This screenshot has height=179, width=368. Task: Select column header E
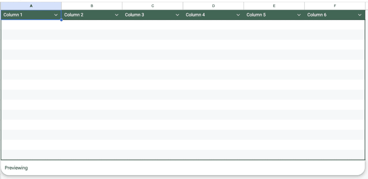pyautogui.click(x=274, y=6)
